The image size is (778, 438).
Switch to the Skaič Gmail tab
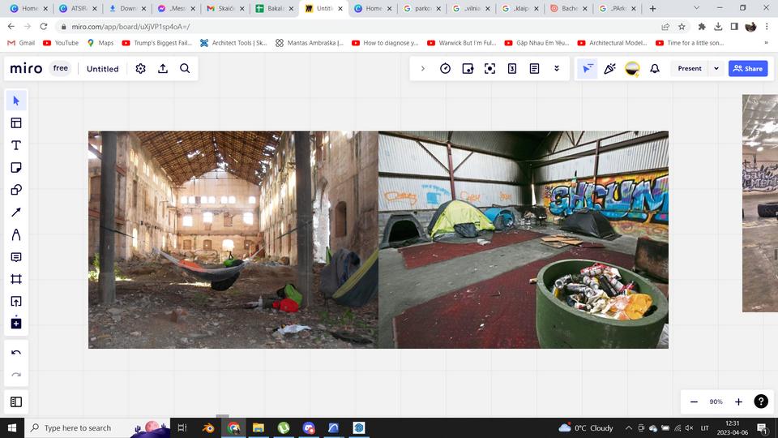click(225, 8)
